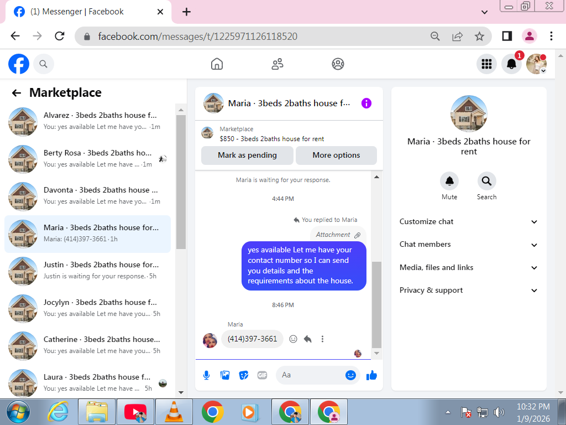
Task: React to Maria's phone number message
Action: point(293,339)
